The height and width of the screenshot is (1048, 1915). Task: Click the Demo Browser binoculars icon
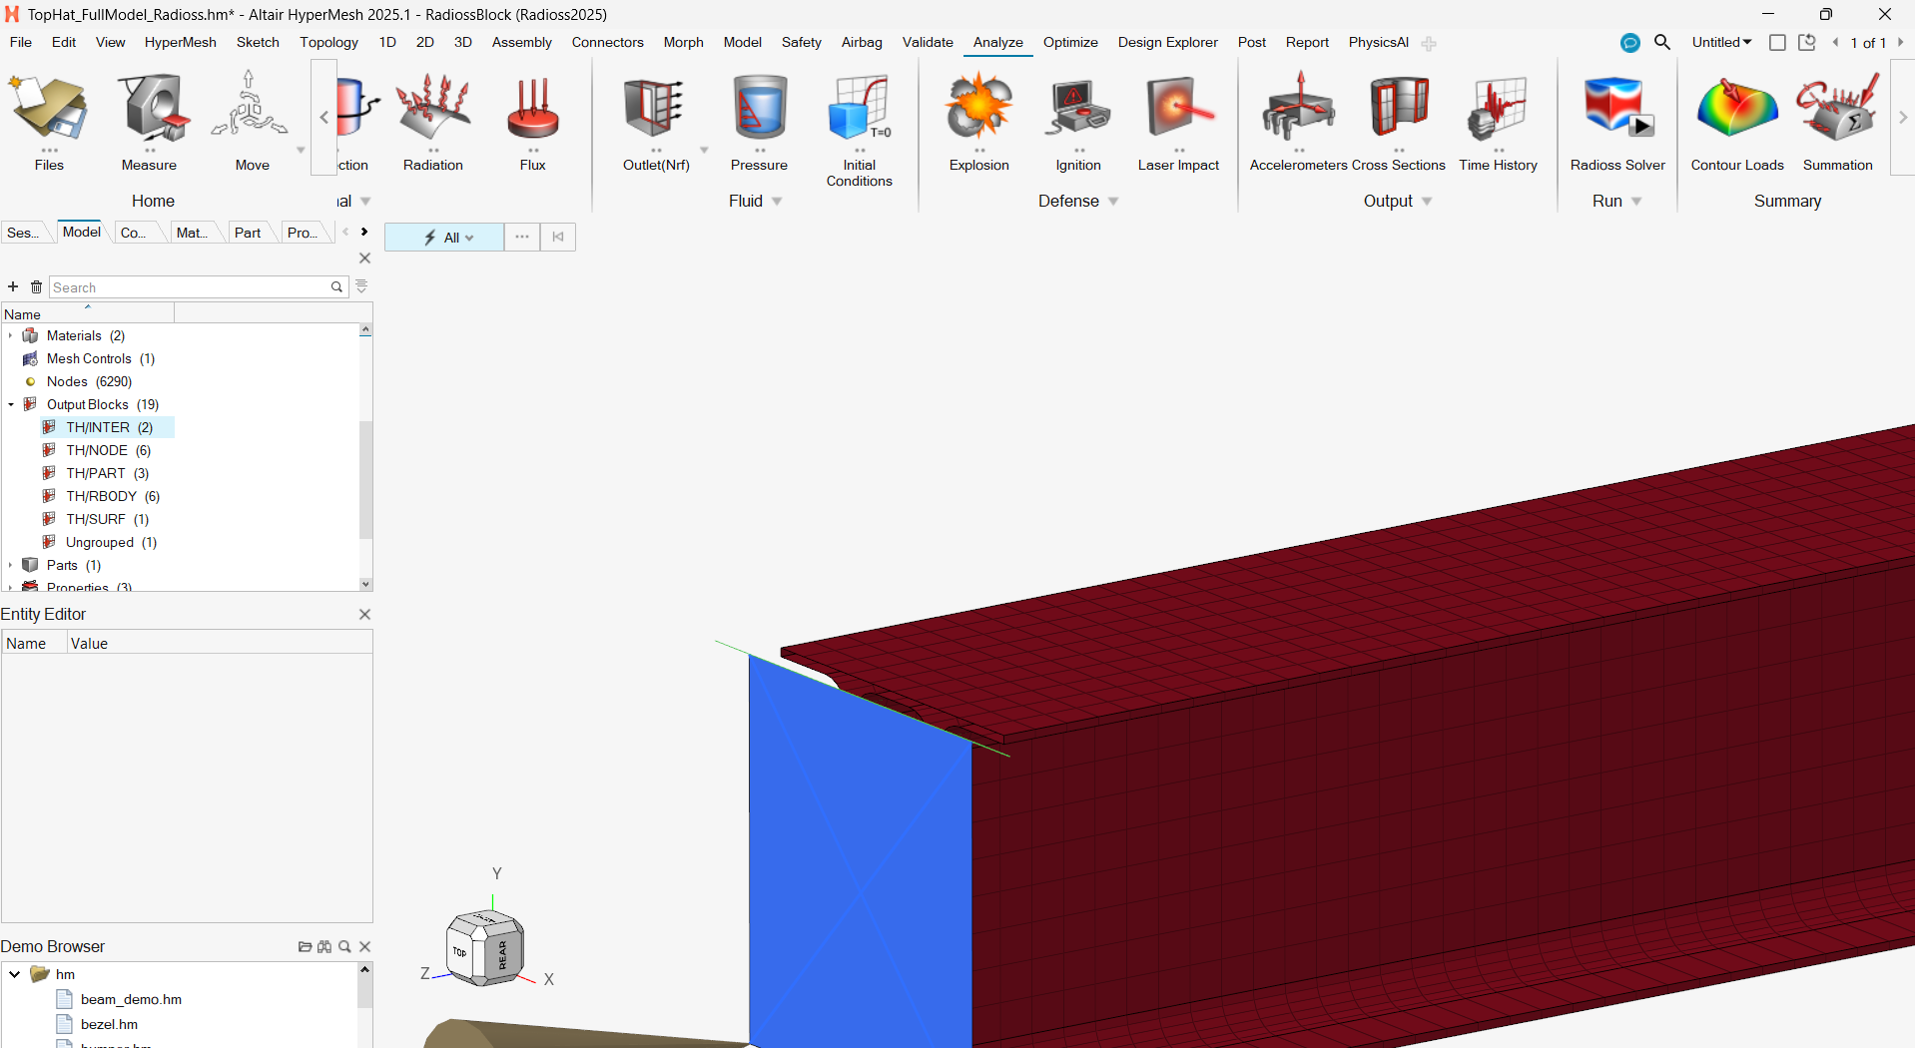(x=324, y=946)
